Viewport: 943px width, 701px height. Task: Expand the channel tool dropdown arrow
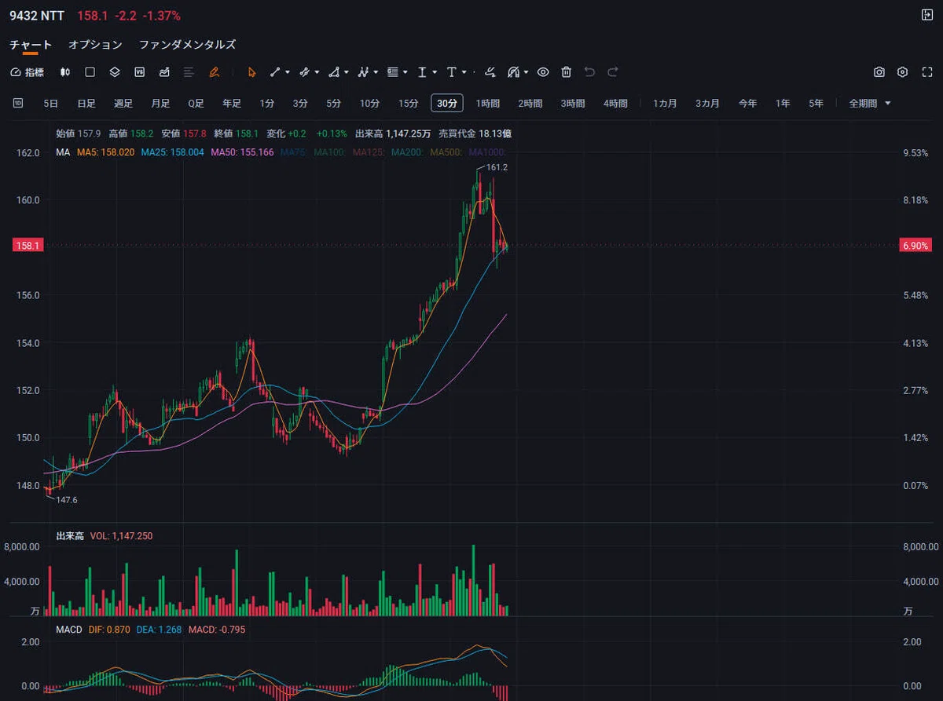317,72
